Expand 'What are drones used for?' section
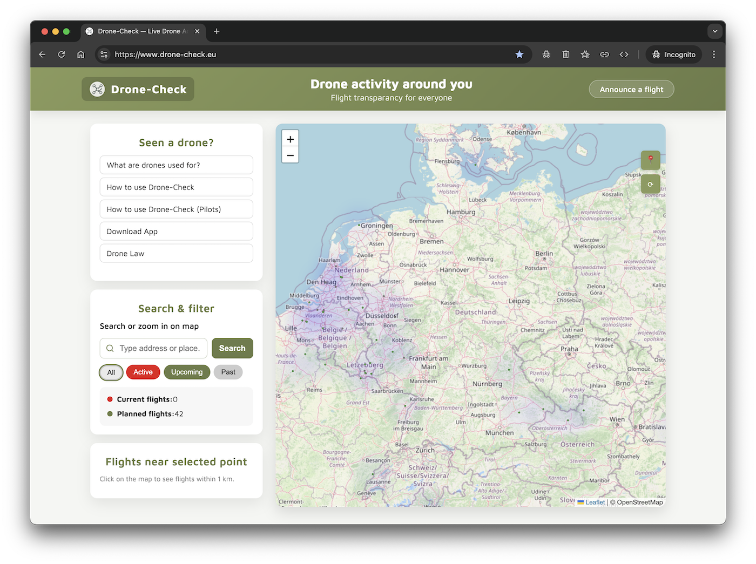 [x=176, y=165]
